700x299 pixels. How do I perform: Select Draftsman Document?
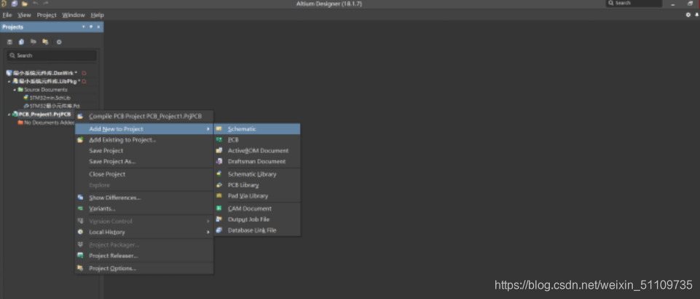click(x=257, y=161)
